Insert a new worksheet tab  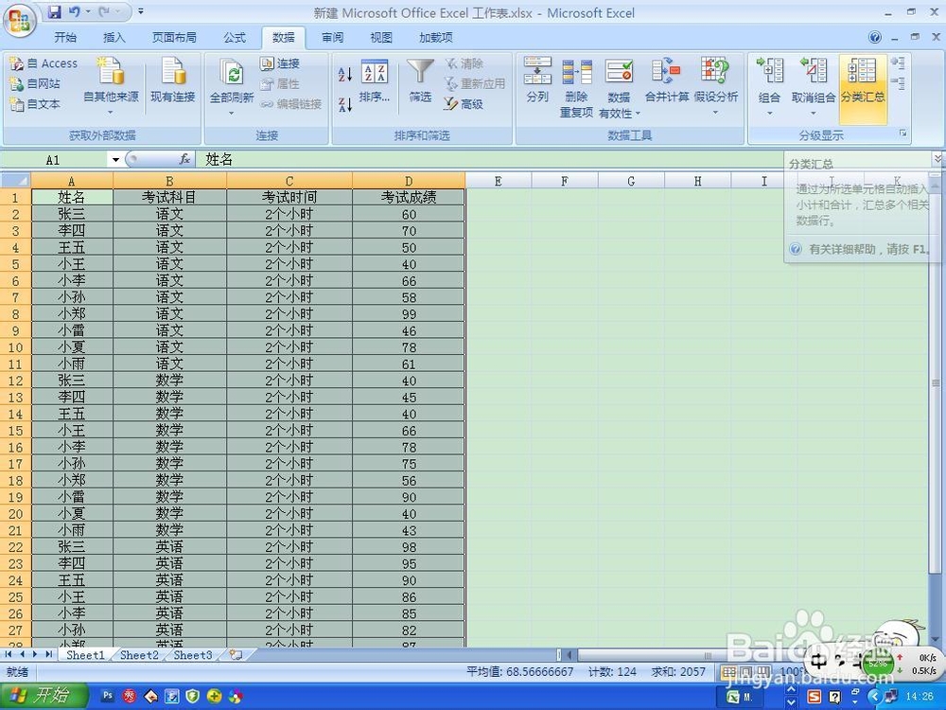[x=236, y=654]
